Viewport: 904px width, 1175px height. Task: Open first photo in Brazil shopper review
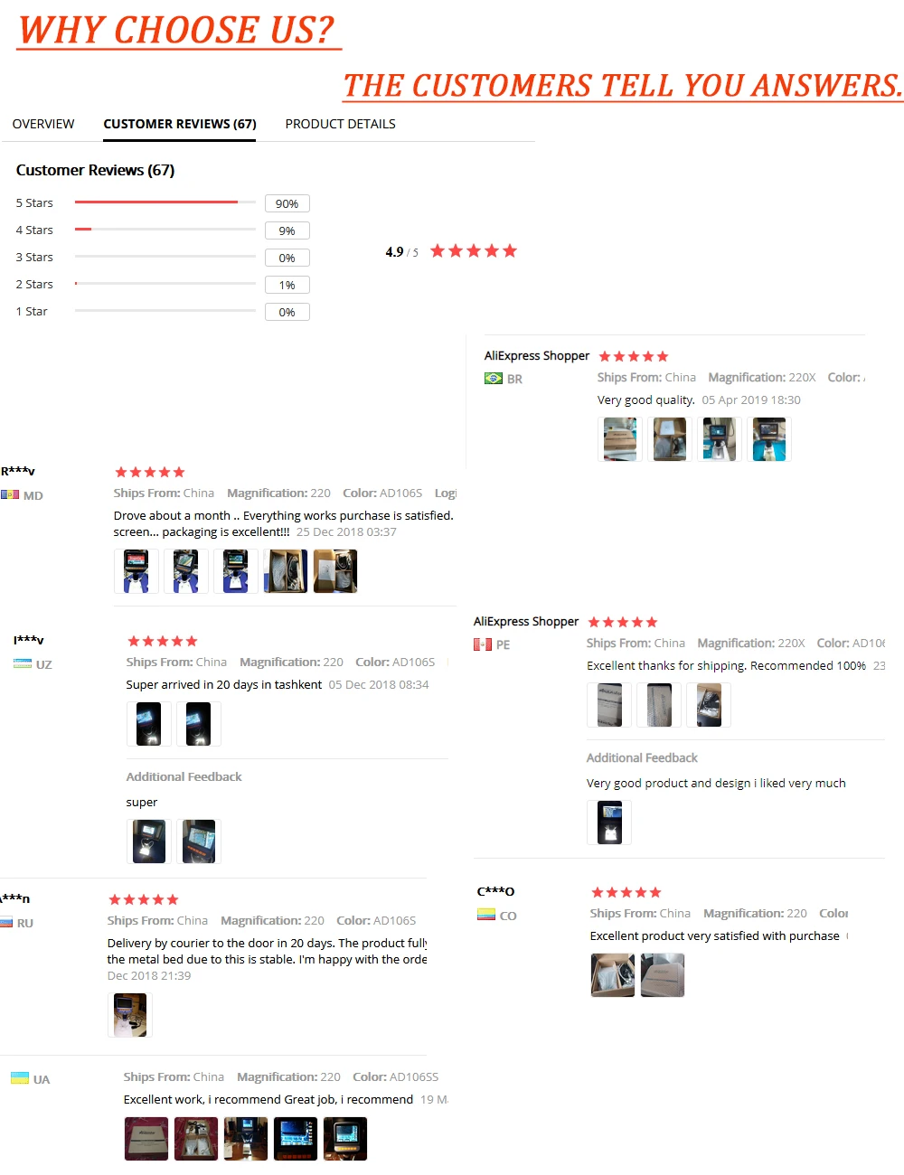coord(620,439)
